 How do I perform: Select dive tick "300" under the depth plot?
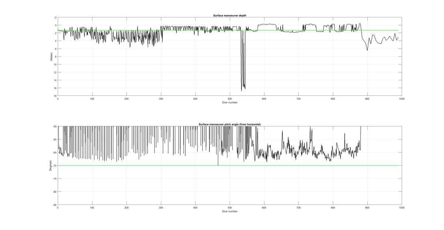click(161, 99)
